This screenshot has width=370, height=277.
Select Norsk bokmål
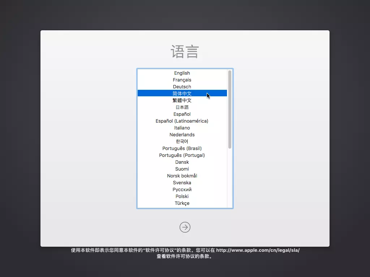(182, 176)
